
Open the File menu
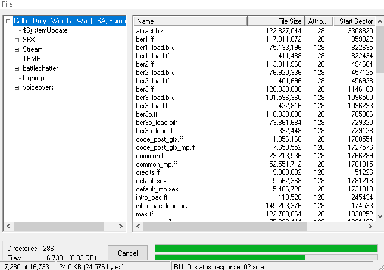point(7,4)
